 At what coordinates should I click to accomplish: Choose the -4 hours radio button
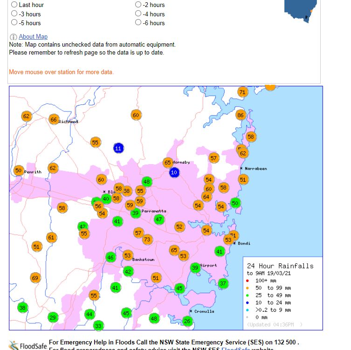point(138,14)
